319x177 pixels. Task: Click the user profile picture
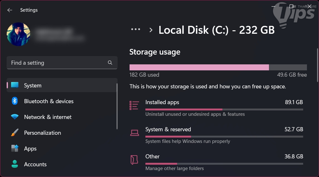coord(18,34)
